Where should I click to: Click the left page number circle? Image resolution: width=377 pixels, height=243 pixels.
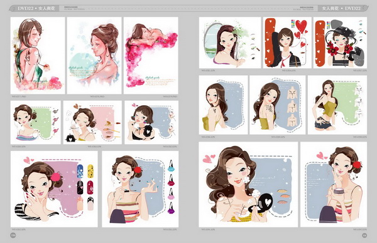coord(13,235)
